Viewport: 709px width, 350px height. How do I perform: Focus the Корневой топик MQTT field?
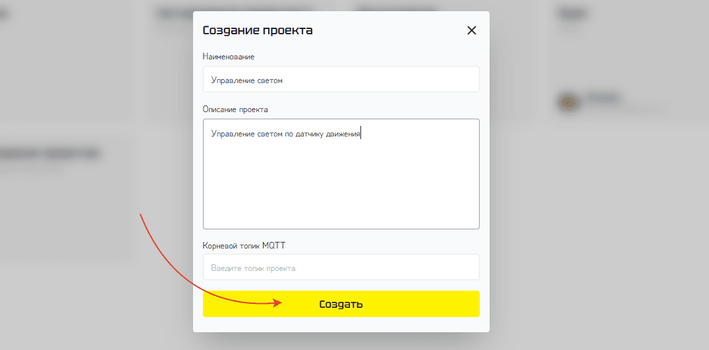pyautogui.click(x=341, y=268)
